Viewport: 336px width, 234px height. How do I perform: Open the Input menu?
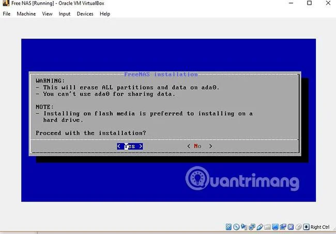click(x=65, y=14)
